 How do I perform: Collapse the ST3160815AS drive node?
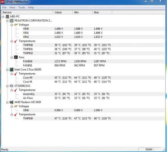click(7, 86)
